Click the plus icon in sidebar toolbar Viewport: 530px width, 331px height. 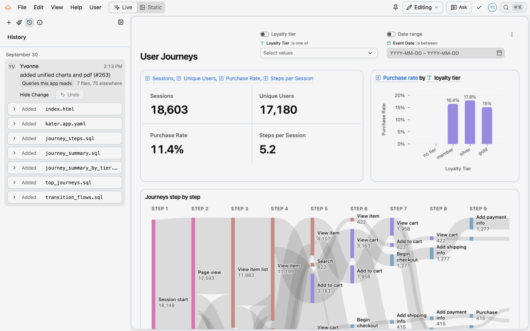coord(9,22)
